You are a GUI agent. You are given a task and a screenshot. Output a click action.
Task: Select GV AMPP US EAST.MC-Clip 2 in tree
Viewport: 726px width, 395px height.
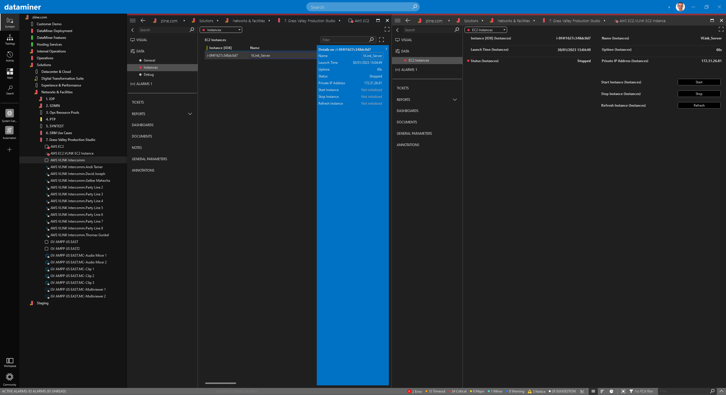[x=72, y=276]
